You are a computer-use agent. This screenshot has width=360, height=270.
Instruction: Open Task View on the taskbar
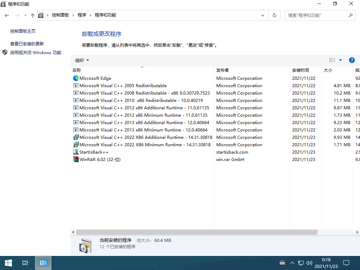click(25, 263)
